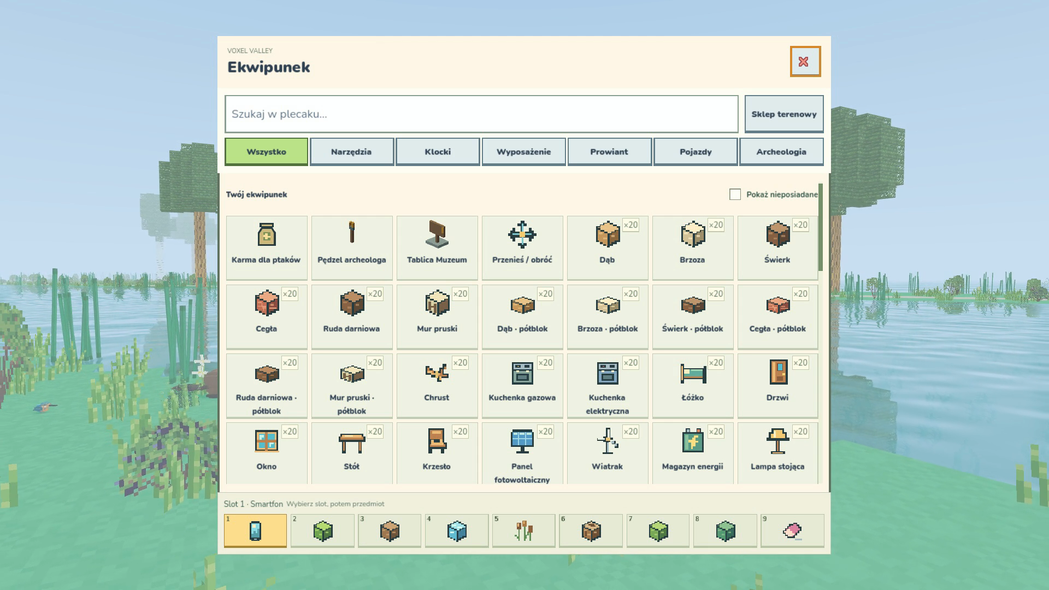Screen dimensions: 1049x590
Task: Switch to the Narzędzia tab
Action: pos(352,151)
